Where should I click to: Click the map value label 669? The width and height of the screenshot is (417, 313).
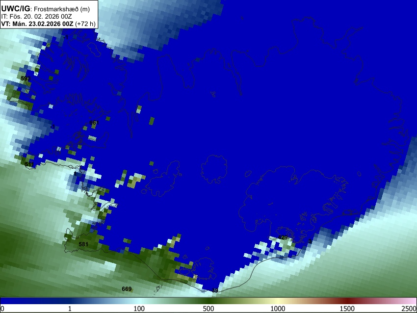tap(127, 289)
